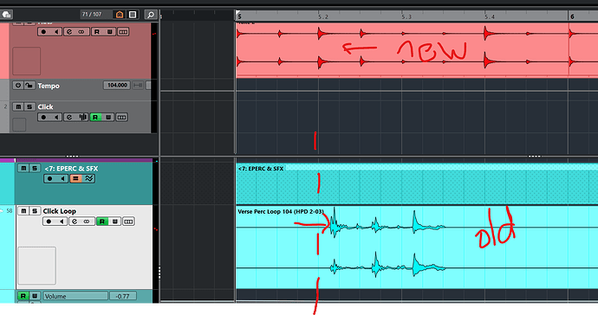The width and height of the screenshot is (598, 315).
Task: Click bar 6 on the timeline ruler
Action: tap(572, 16)
